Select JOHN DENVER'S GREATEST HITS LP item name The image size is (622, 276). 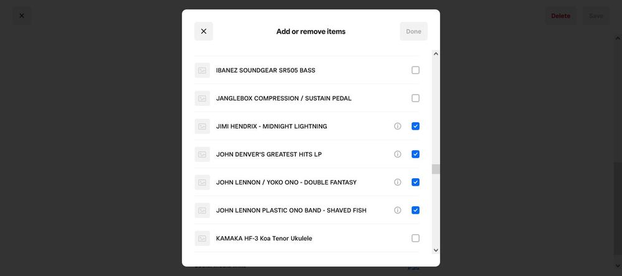(x=269, y=154)
